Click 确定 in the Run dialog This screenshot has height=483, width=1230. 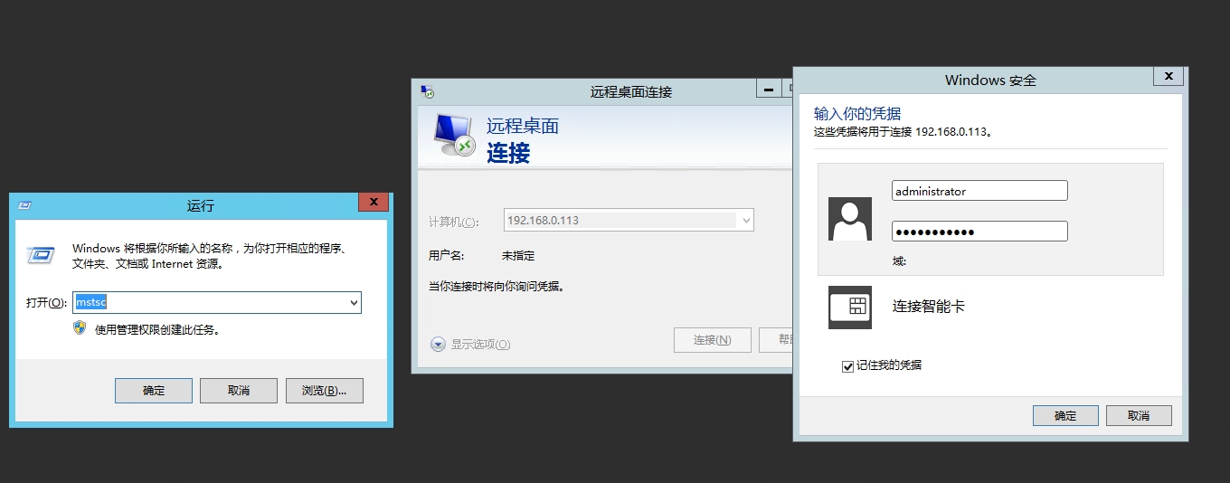[x=154, y=391]
